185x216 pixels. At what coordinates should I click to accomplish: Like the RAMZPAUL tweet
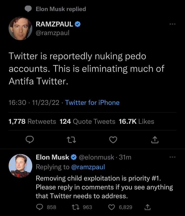113,140
